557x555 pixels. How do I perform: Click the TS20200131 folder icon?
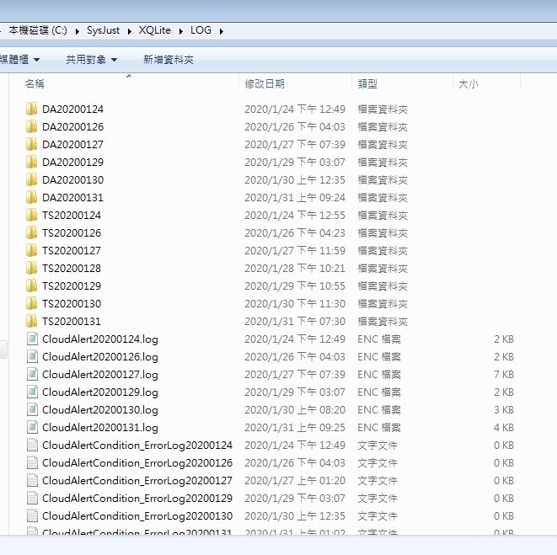click(x=32, y=321)
